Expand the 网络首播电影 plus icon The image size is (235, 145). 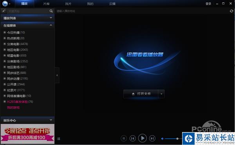5,96
